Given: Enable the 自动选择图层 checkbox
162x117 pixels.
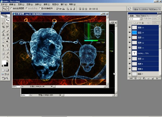Looking at the screenshot, I should pos(11,8).
